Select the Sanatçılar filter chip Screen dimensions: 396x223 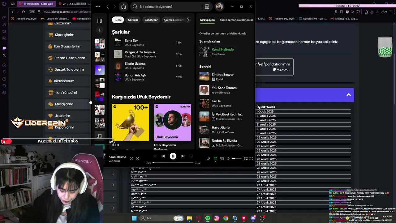pos(151,20)
